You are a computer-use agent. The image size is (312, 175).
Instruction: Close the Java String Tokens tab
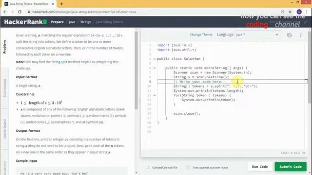(53, 4)
